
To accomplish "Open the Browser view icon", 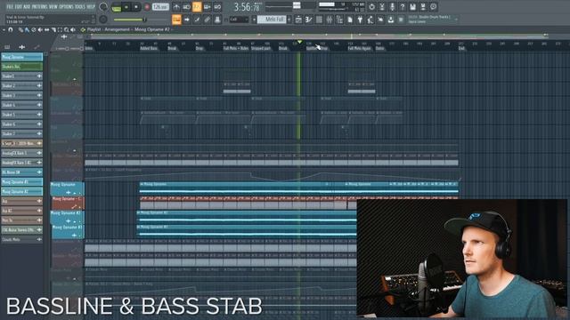I will 339,20.
